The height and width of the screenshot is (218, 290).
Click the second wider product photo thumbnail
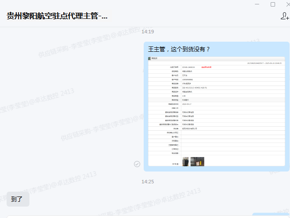[197, 161]
